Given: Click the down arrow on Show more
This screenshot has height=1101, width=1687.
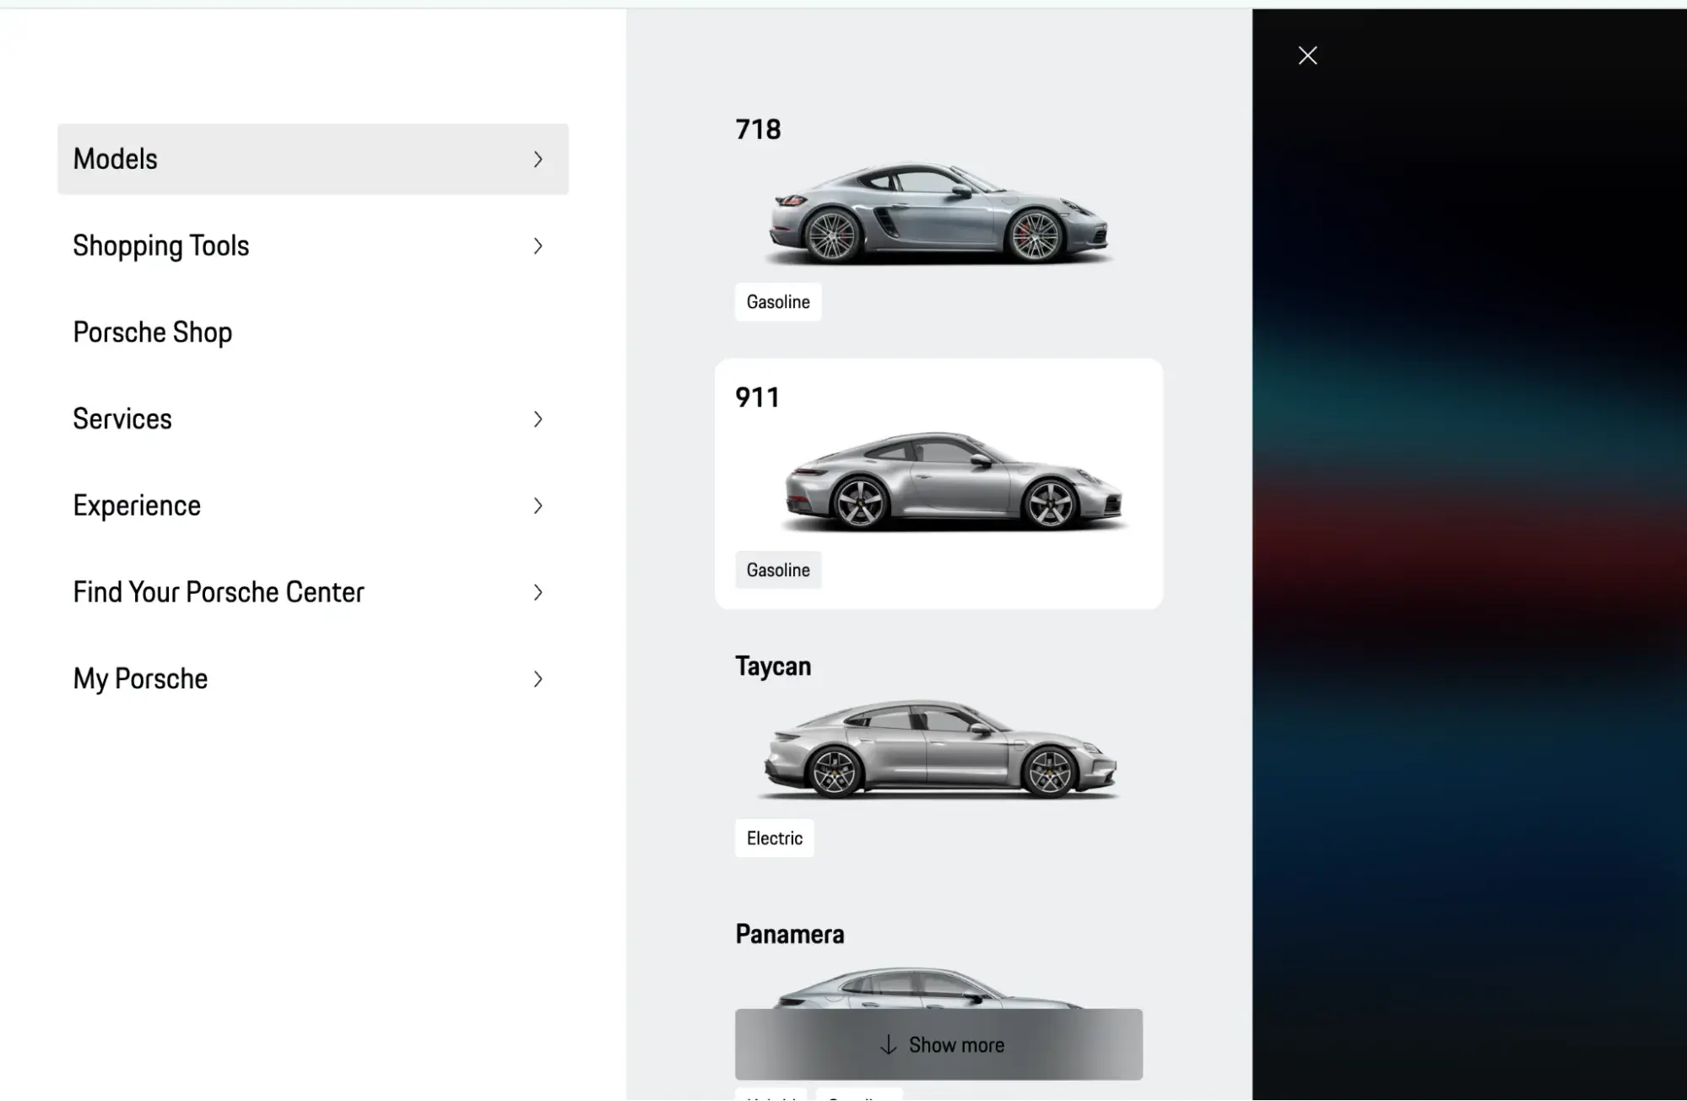Looking at the screenshot, I should 888,1045.
